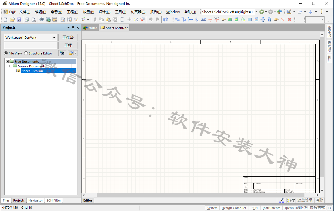Save the schematic with the floppy disk icon
The width and height of the screenshot is (334, 211).
(19, 19)
